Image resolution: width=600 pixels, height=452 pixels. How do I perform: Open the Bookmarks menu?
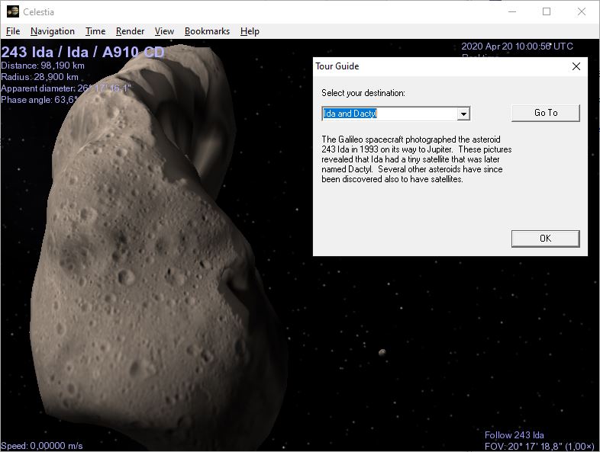pyautogui.click(x=207, y=31)
